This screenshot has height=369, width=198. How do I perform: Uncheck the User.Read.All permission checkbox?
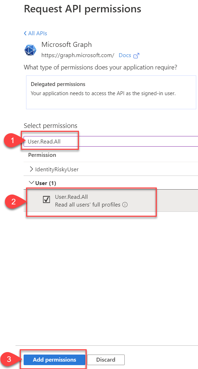tap(46, 200)
